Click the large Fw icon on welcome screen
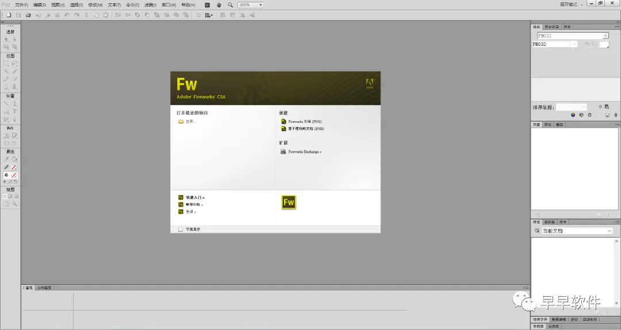 point(289,203)
